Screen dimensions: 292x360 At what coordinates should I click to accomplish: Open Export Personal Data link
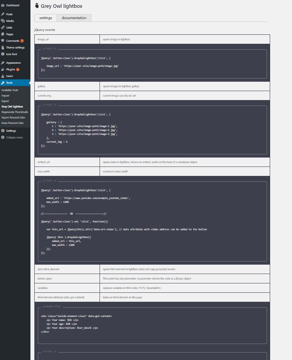click(13, 118)
